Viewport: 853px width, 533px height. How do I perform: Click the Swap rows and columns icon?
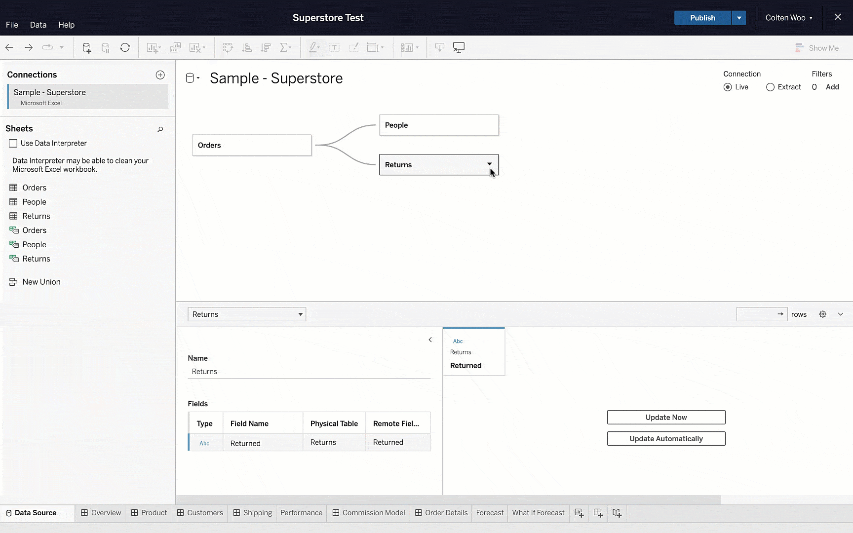[228, 48]
